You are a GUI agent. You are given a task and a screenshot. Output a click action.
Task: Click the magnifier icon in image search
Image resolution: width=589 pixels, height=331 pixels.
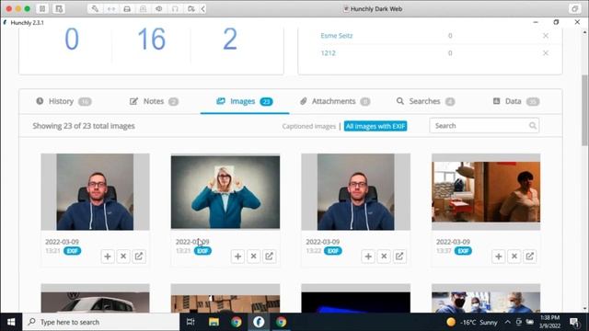[x=532, y=126]
